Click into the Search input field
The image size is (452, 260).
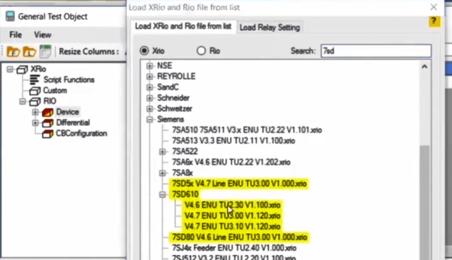coord(375,51)
